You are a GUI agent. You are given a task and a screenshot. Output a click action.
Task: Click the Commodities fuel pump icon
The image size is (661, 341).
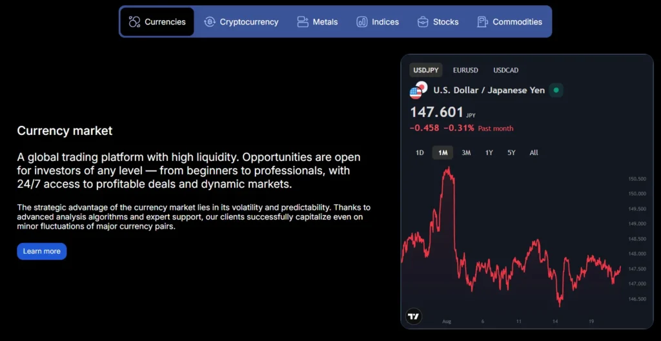tap(482, 22)
